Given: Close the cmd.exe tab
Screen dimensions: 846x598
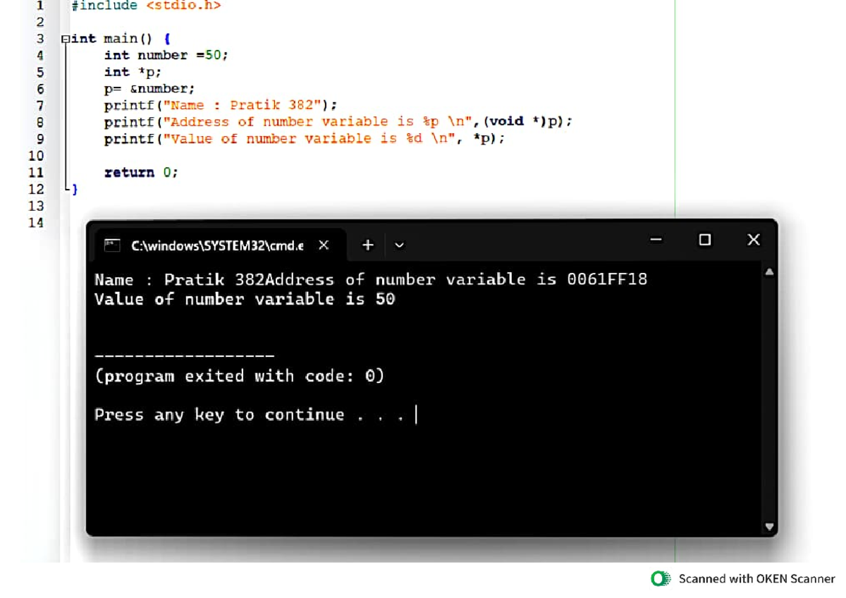Looking at the screenshot, I should (x=324, y=245).
